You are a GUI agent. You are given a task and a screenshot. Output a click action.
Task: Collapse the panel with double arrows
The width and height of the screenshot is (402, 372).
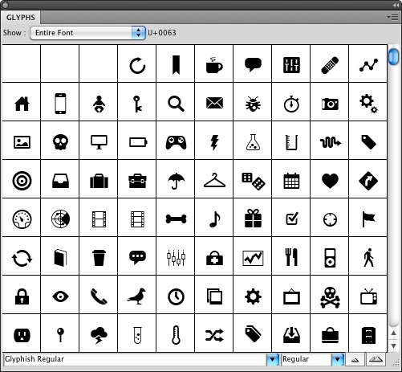pos(396,5)
